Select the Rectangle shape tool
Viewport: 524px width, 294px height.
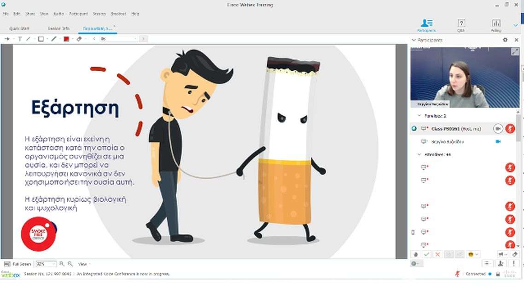click(41, 39)
